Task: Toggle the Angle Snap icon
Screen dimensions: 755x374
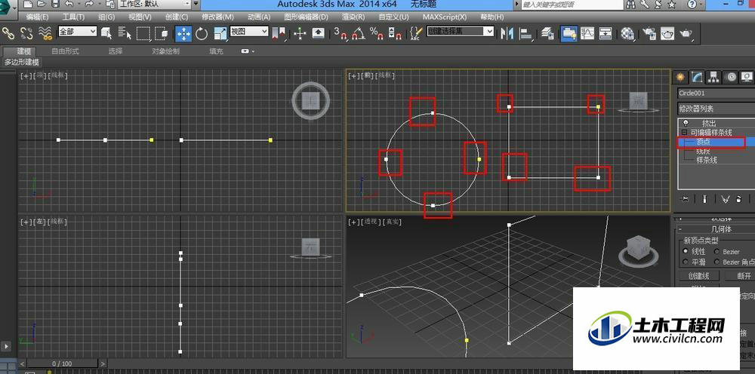Action: (x=358, y=33)
